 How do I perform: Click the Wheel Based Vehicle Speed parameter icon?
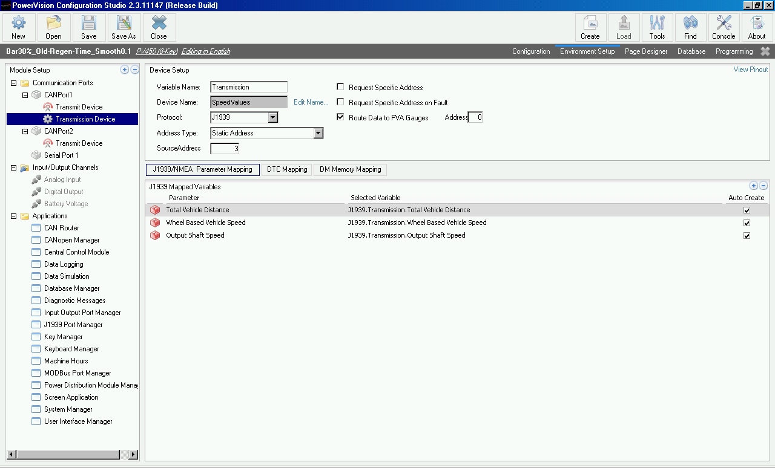click(155, 223)
